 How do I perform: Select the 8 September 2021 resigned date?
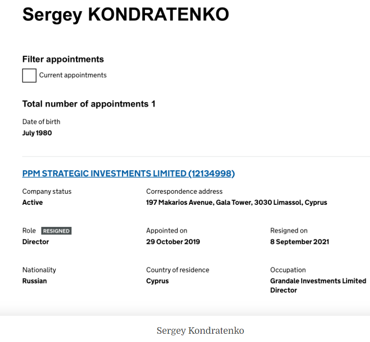[300, 242]
